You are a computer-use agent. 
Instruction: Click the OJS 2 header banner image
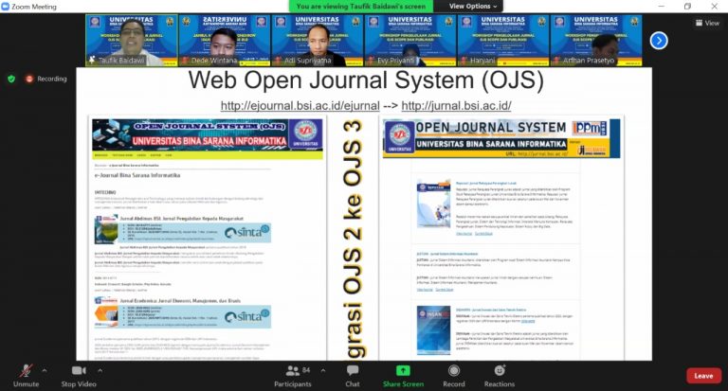(207, 134)
